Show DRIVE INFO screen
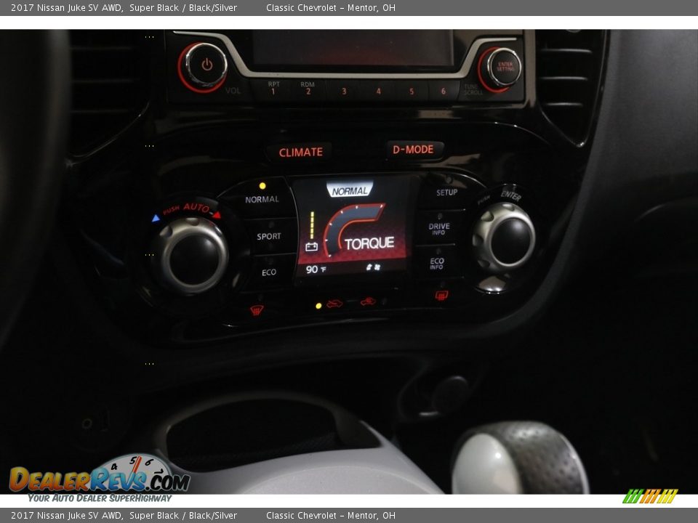Screen dimensions: 698x523 (x=439, y=228)
